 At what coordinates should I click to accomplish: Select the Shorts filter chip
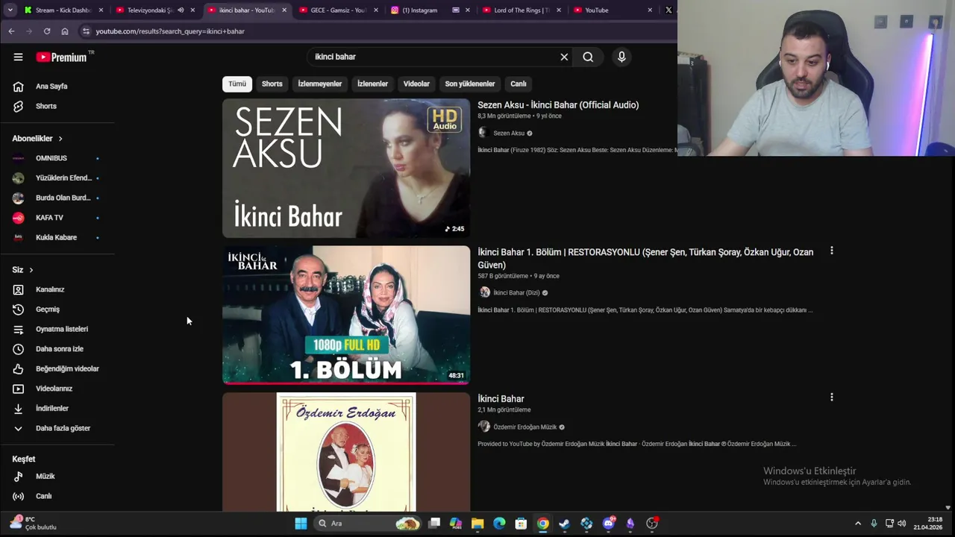[x=272, y=84]
